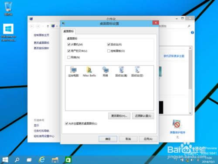Viewport: 218px width, 164px height.
Task: Open the Store app from the taskbar
Action: (x=68, y=160)
